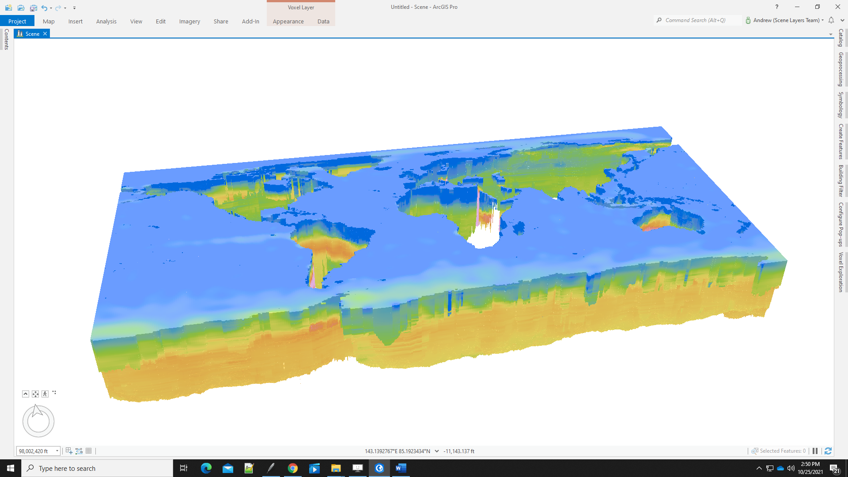Click the refresh icon in status bar

[x=828, y=451]
